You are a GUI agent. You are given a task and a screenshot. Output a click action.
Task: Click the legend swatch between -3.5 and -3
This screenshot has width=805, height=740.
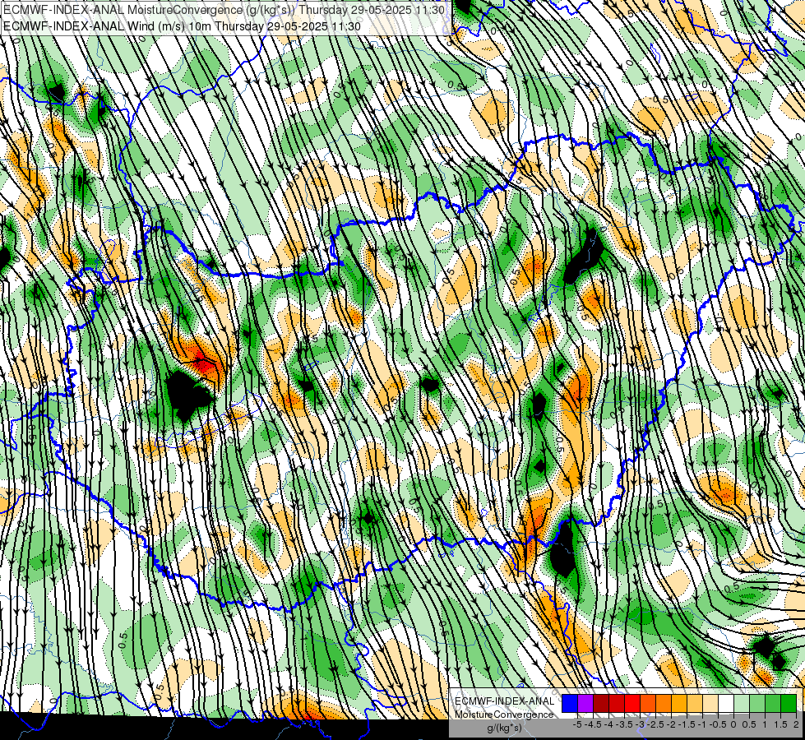632,704
